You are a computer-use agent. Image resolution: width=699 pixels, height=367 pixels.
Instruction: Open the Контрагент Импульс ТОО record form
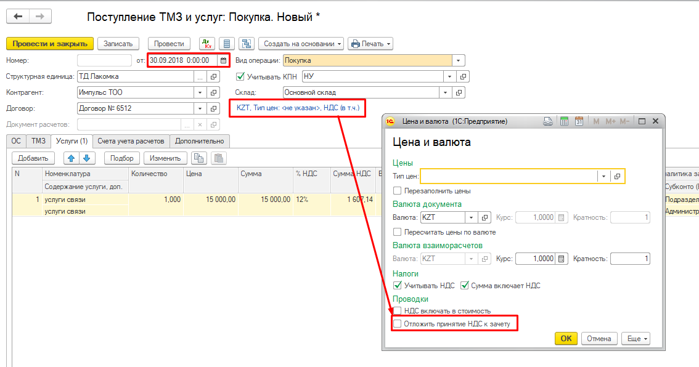point(213,92)
